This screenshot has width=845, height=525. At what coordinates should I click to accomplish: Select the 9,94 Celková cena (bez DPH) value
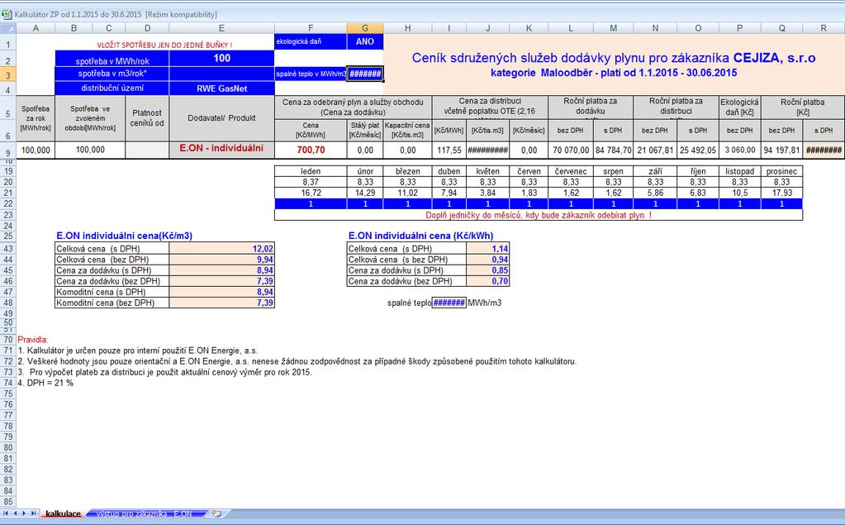221,260
